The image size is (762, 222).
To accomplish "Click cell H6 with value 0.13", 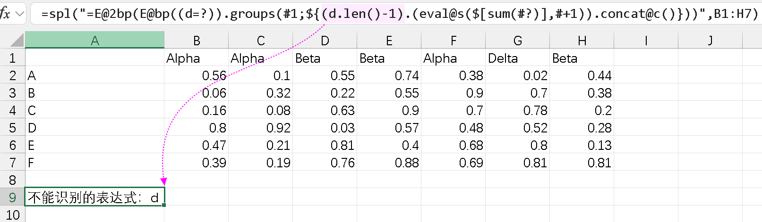I will pyautogui.click(x=582, y=145).
